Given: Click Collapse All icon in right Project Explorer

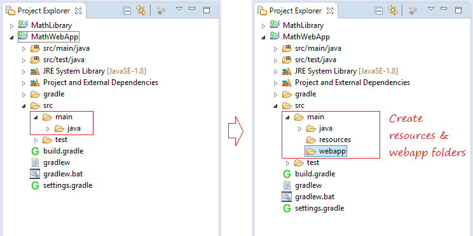Looking at the screenshot, I should pyautogui.click(x=379, y=11).
